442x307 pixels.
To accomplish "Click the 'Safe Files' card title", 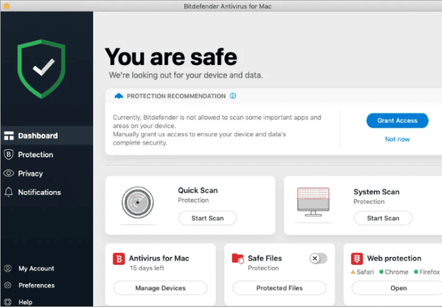I will click(265, 258).
